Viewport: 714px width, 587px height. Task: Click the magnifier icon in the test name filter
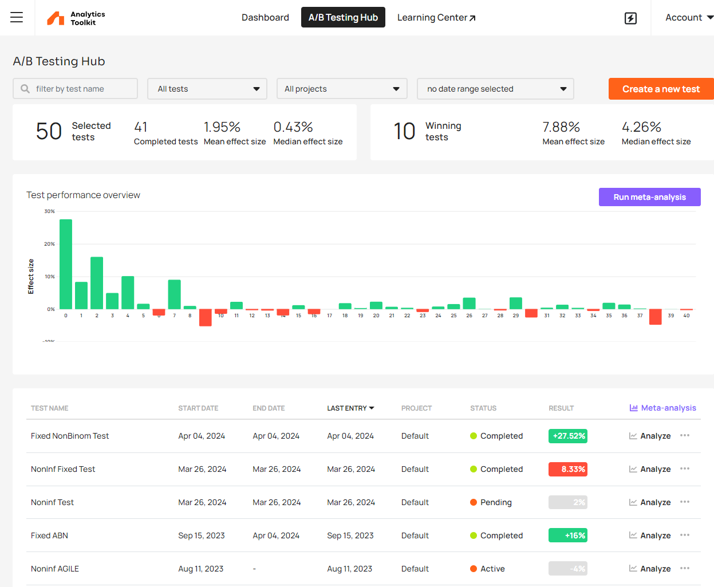point(23,89)
